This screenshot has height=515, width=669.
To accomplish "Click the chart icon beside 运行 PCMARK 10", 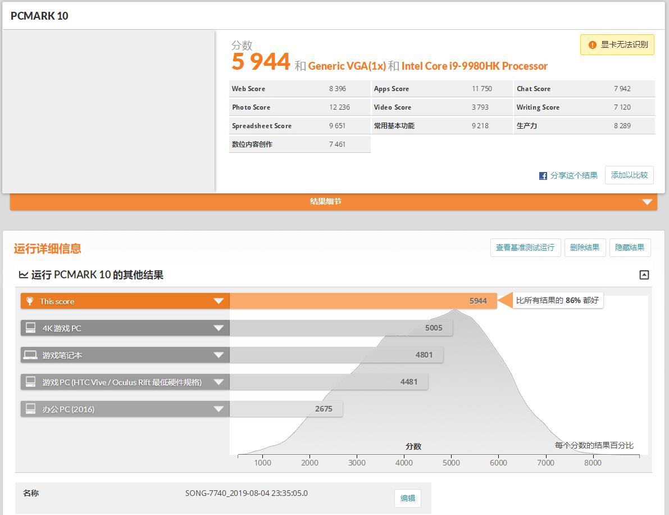I will point(24,275).
